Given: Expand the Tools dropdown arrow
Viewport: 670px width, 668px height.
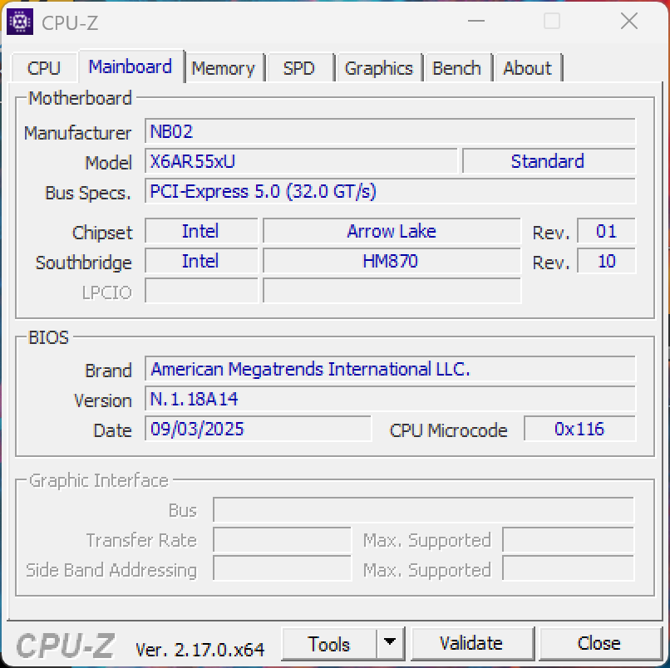Looking at the screenshot, I should point(389,644).
